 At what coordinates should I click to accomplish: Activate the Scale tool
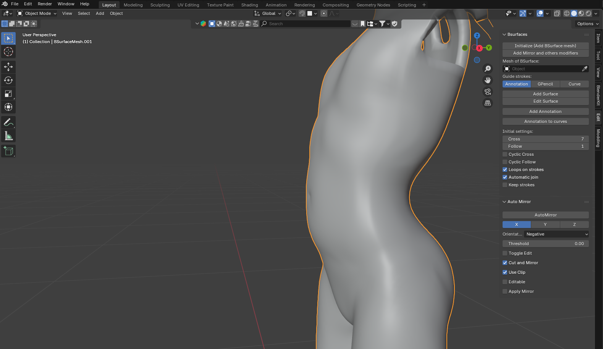pyautogui.click(x=8, y=94)
